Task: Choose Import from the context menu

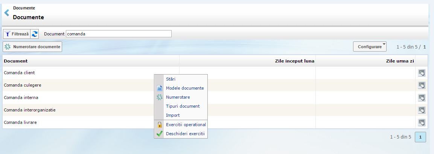Action: (173, 115)
